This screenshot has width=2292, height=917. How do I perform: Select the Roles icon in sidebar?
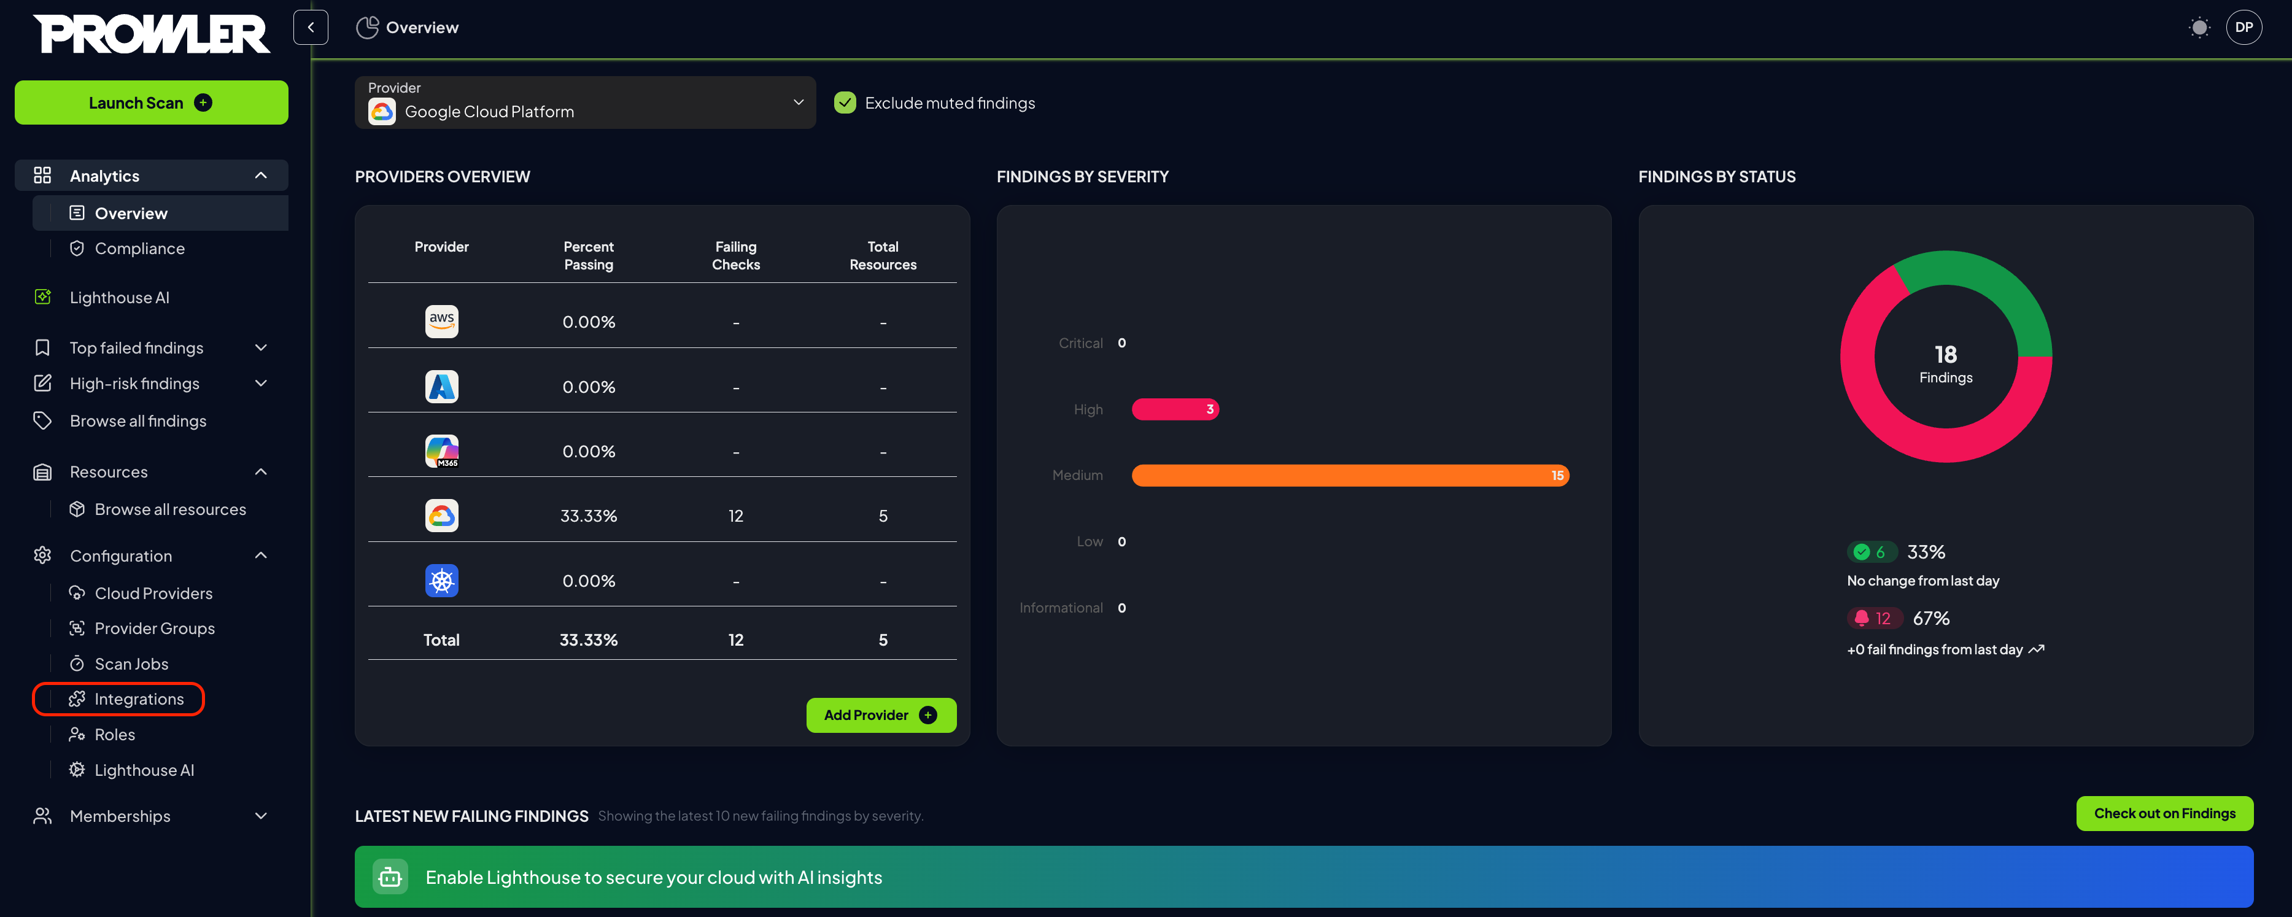77,733
